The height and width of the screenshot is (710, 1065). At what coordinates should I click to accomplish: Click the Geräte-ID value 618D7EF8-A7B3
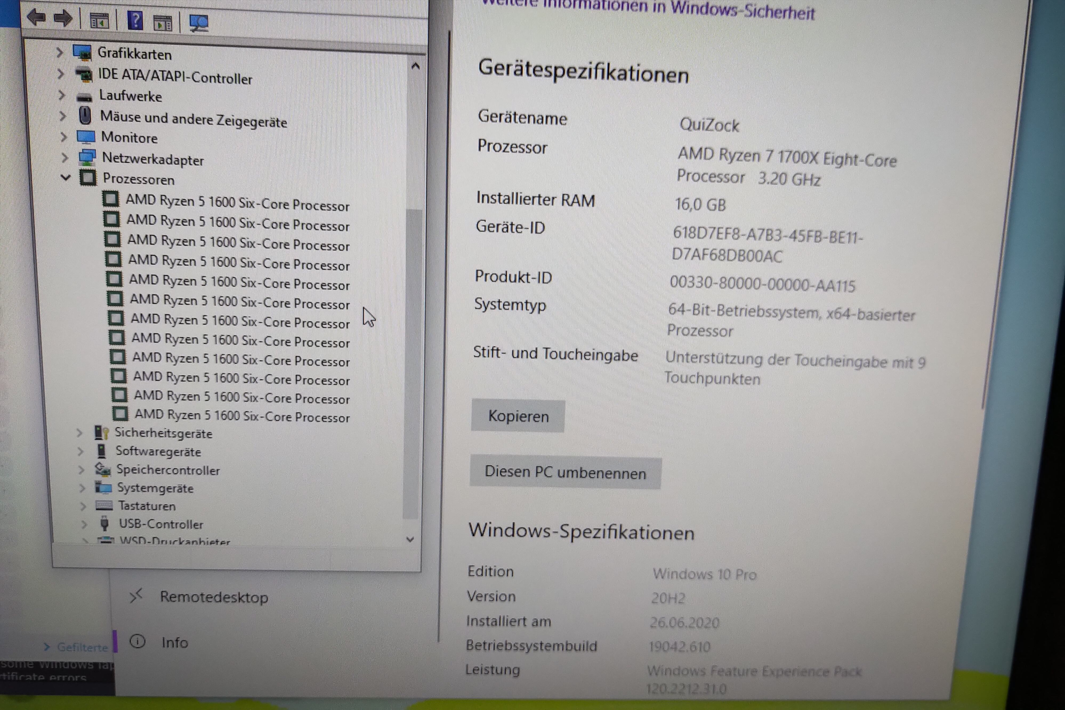pyautogui.click(x=768, y=245)
